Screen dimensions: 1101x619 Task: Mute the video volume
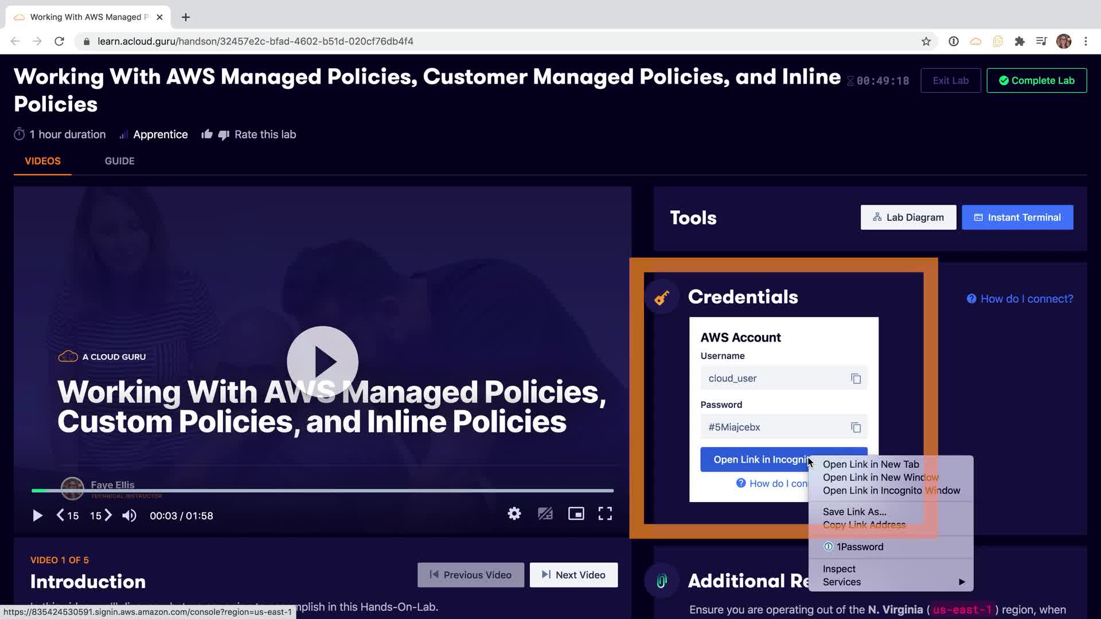point(129,516)
